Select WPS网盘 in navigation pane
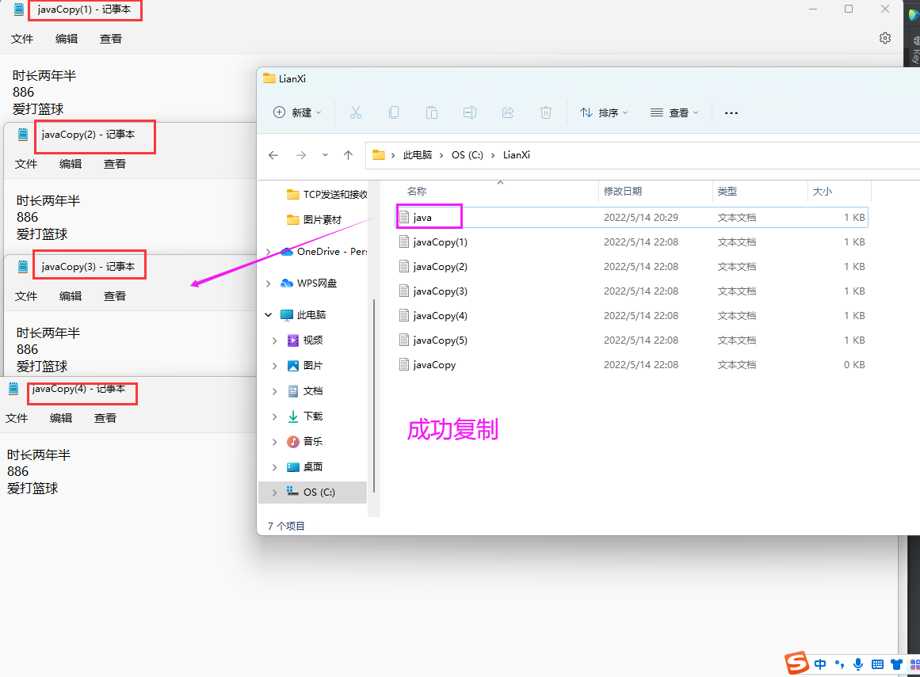 pos(309,283)
